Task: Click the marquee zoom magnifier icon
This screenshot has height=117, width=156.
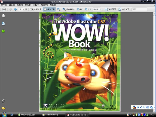Action: (59, 9)
